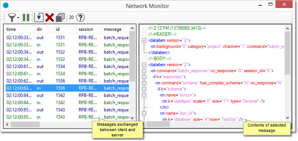Select the selected row with id 1536
The width and height of the screenshot is (298, 141).
(67, 88)
